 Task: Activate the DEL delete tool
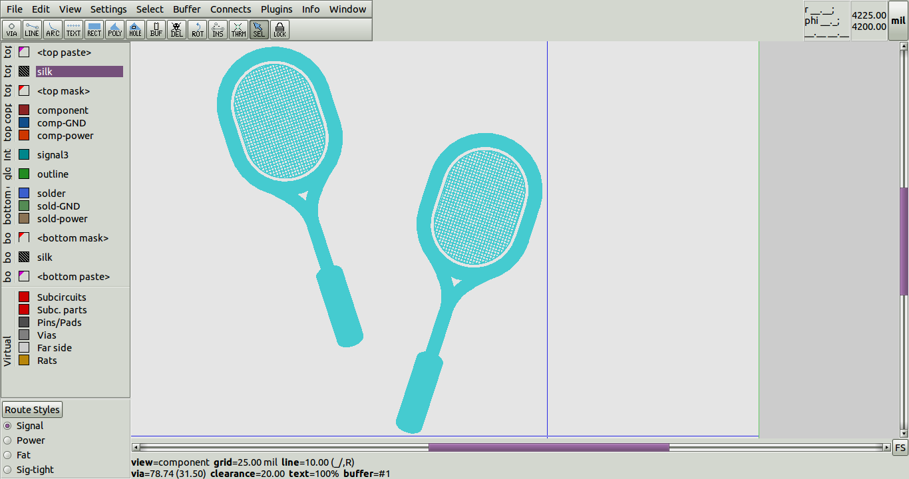pyautogui.click(x=176, y=29)
